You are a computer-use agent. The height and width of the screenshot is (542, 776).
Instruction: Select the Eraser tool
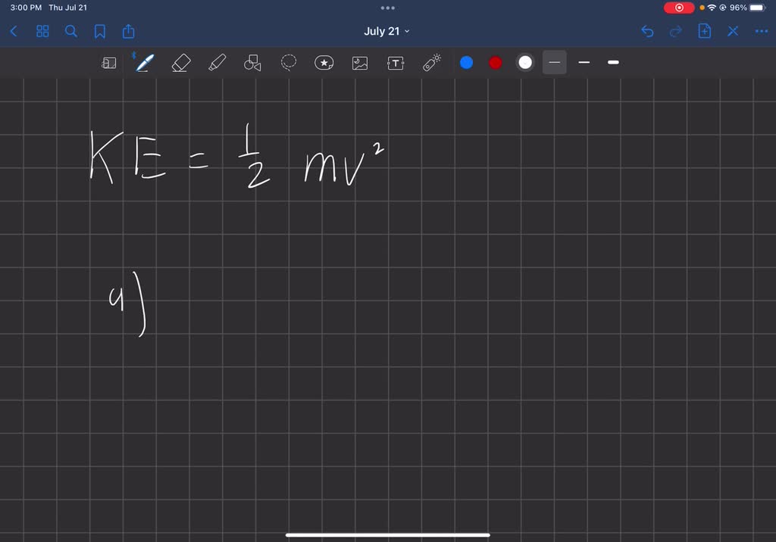(180, 63)
